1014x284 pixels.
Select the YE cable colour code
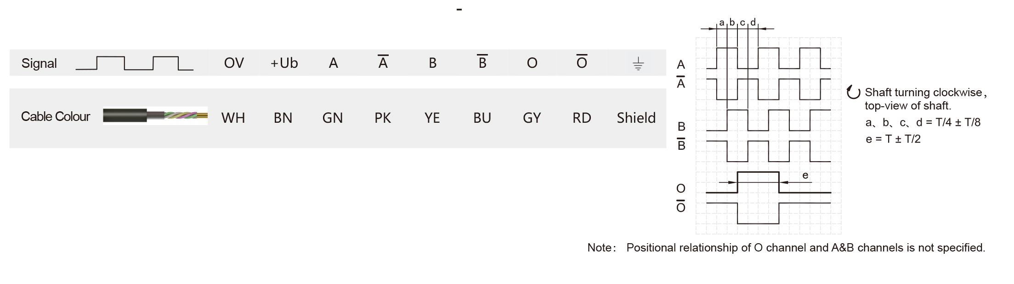[x=432, y=118]
